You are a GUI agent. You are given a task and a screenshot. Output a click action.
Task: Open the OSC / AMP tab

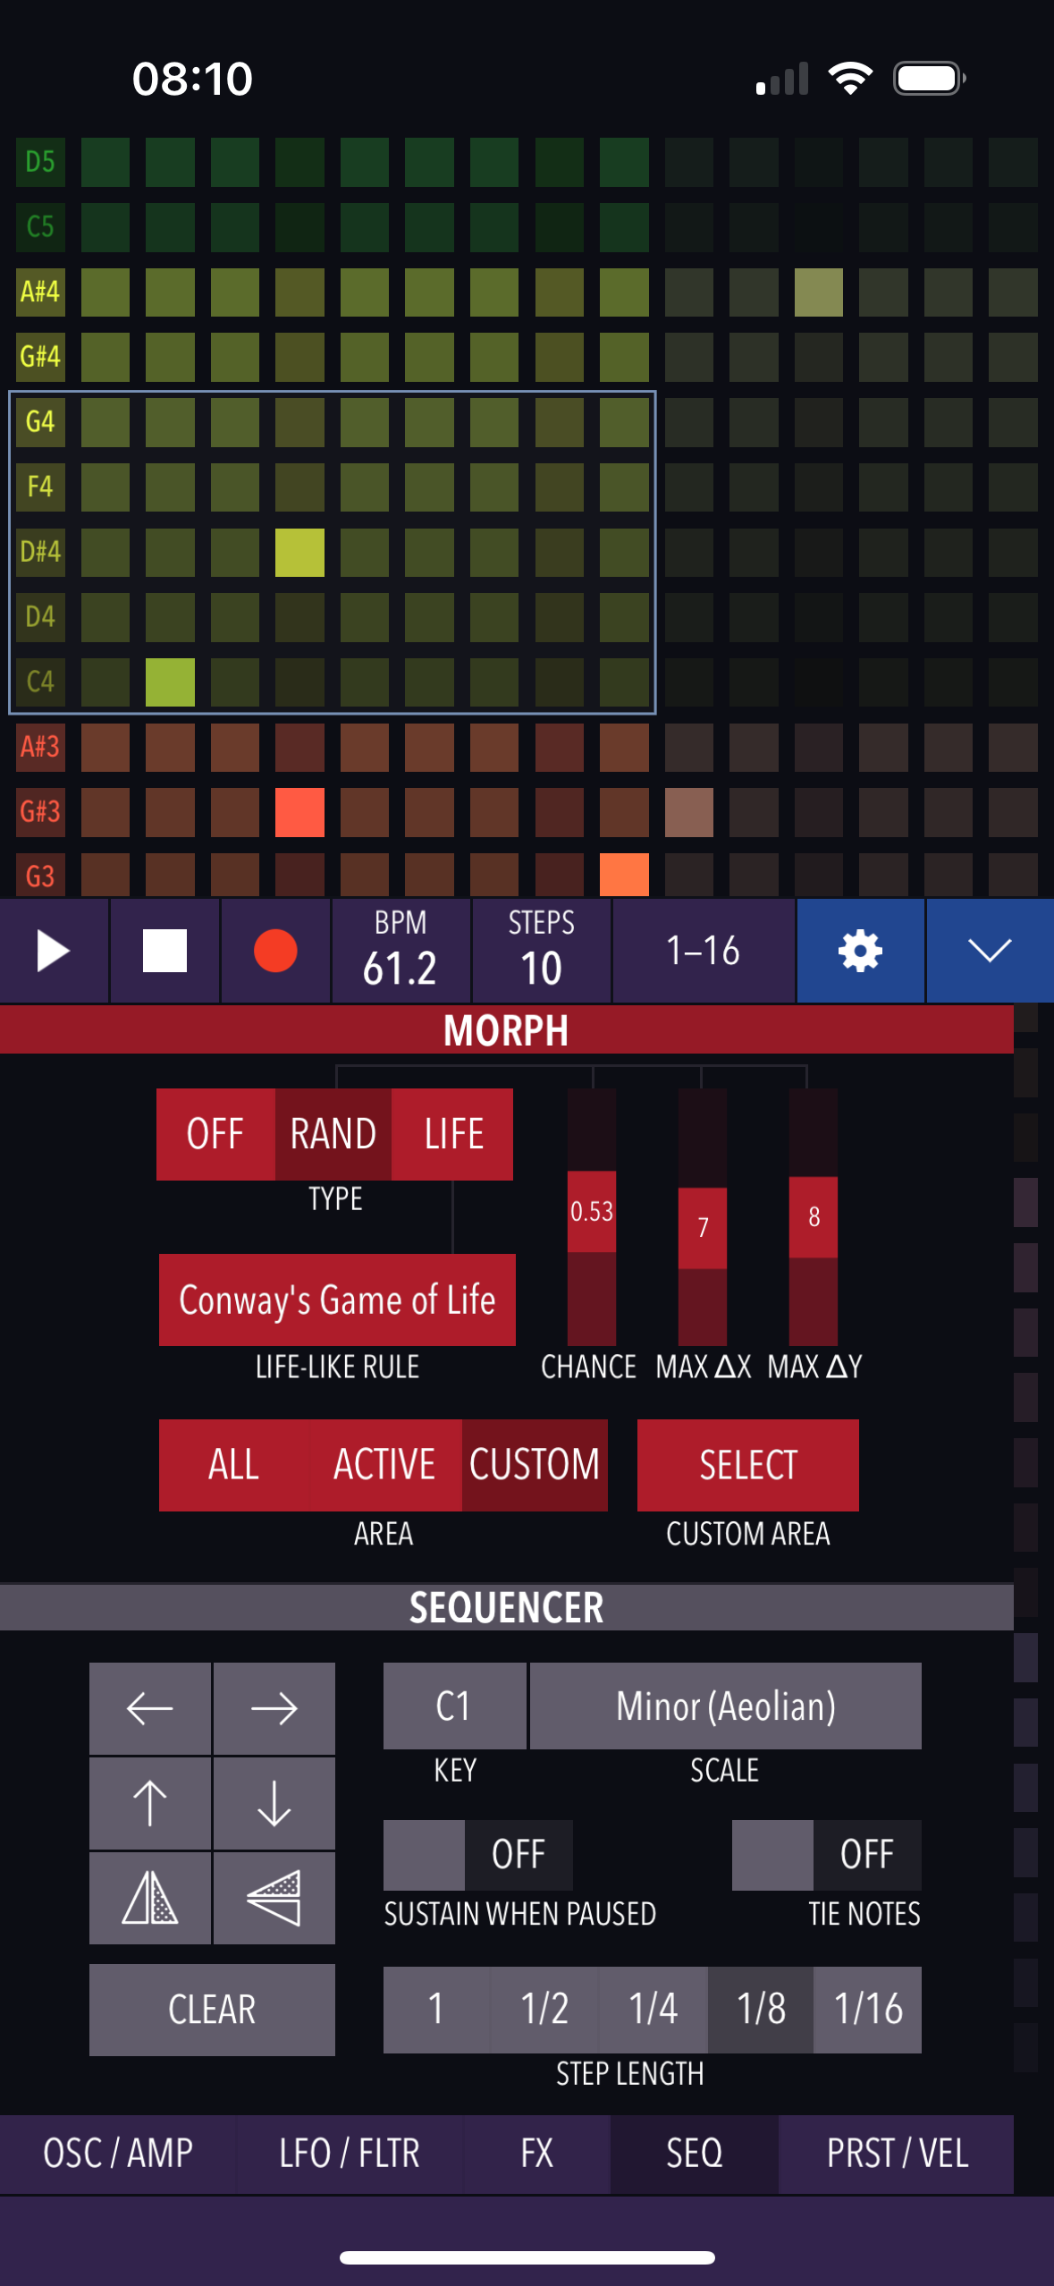click(118, 2154)
